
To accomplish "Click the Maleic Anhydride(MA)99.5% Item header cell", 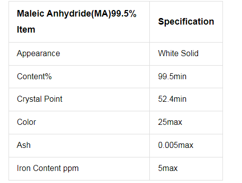I will pos(79,22).
